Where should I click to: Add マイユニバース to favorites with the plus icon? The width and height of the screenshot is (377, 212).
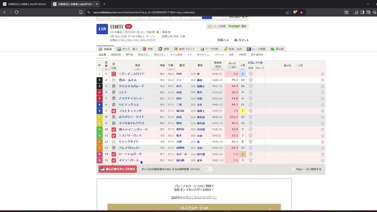[251, 160]
